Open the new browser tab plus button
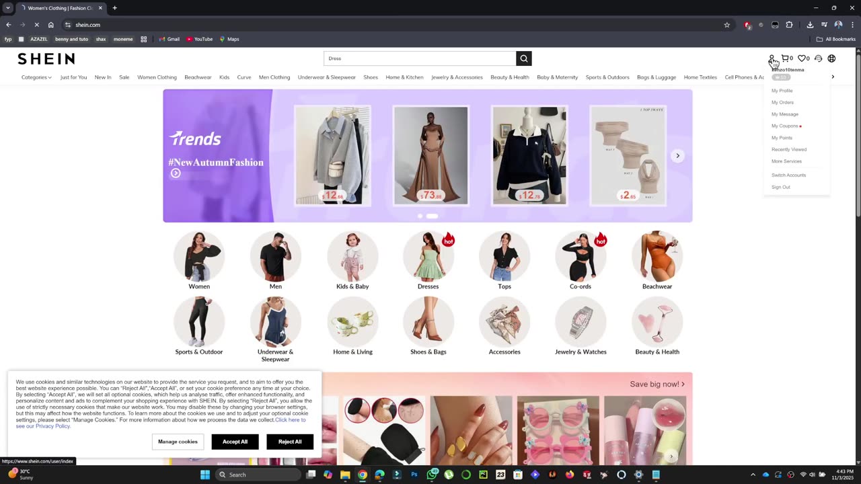The width and height of the screenshot is (861, 484). click(x=114, y=8)
